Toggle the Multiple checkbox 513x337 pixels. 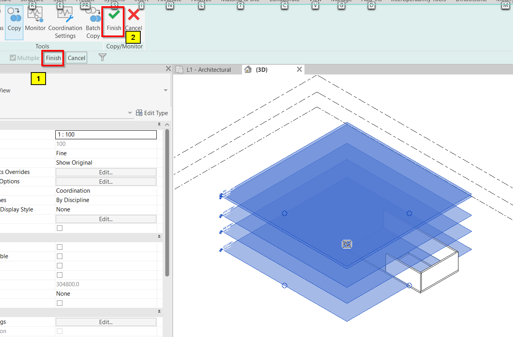click(x=13, y=58)
